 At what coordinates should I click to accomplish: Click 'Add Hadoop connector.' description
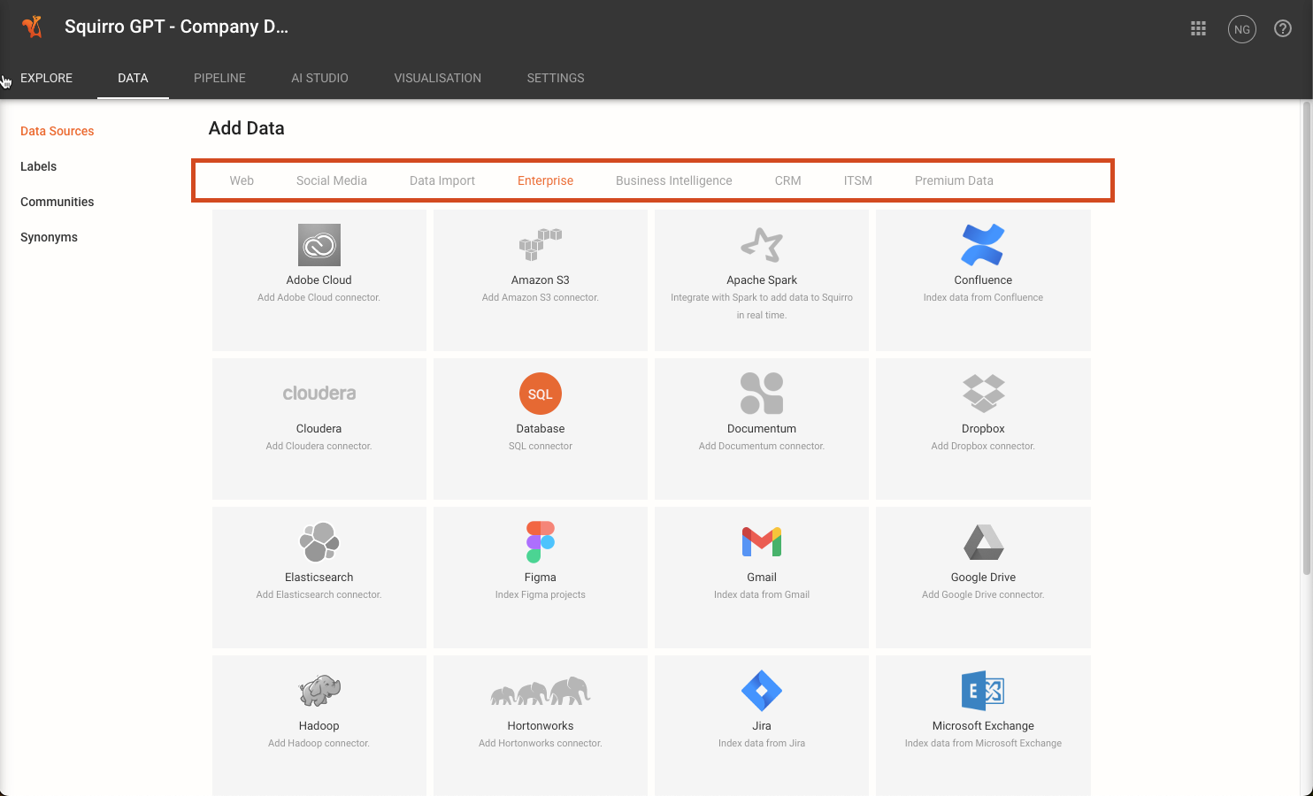pyautogui.click(x=319, y=743)
